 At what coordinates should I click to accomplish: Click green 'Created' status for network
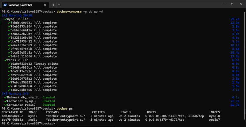coord(49,97)
